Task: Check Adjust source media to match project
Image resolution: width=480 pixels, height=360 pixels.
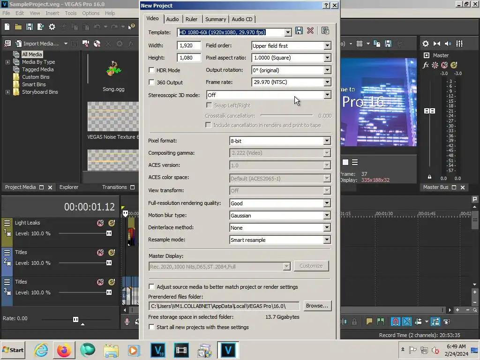Action: pos(151,286)
